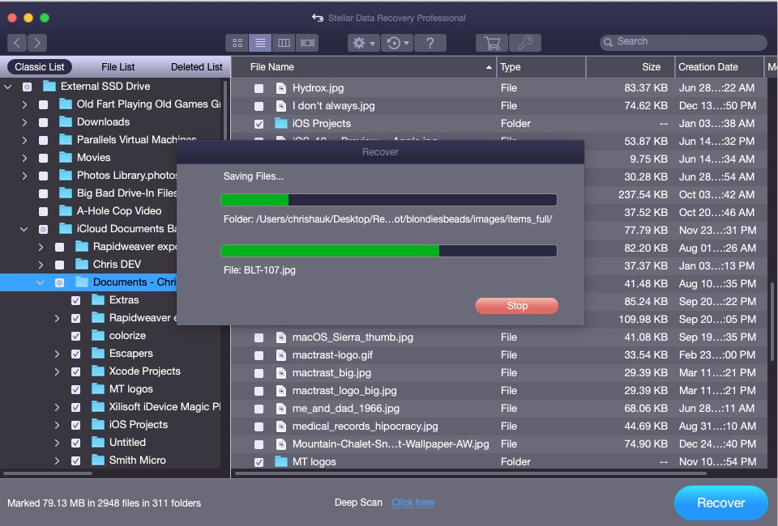Expand the Escapers folder
This screenshot has height=526, width=778.
(x=57, y=354)
